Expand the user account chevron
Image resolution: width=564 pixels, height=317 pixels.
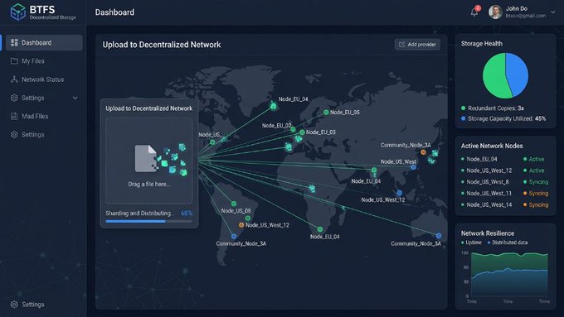tap(553, 12)
